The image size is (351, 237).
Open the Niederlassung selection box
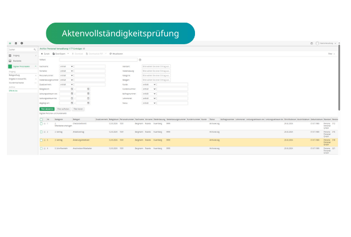point(156,71)
